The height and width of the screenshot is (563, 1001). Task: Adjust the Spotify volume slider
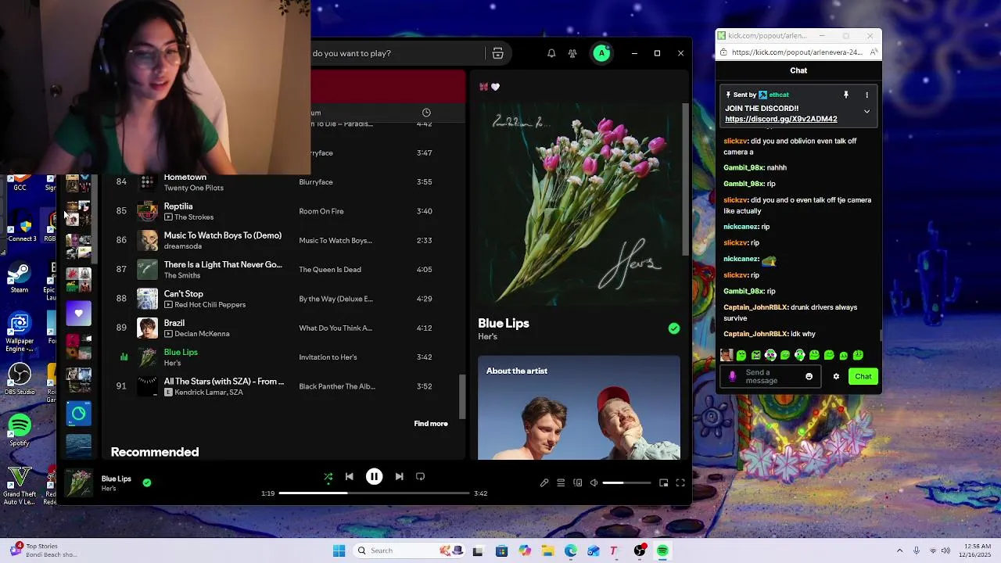click(626, 483)
